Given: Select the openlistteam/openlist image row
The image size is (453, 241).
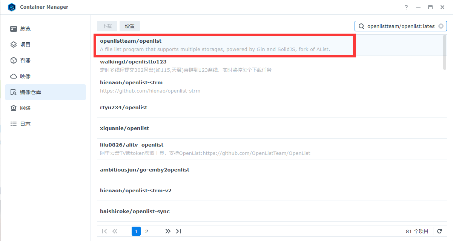Looking at the screenshot, I should click(x=226, y=45).
